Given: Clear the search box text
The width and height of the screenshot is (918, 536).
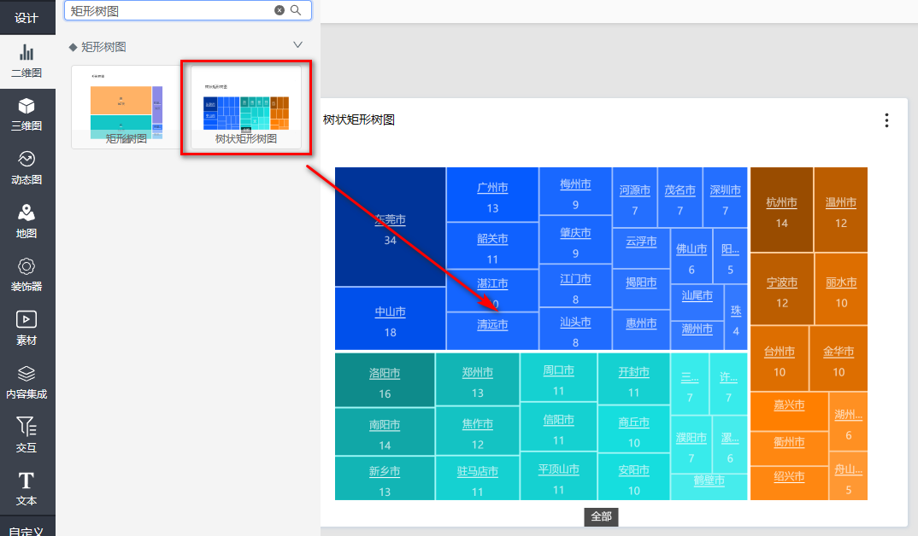Looking at the screenshot, I should coord(279,10).
